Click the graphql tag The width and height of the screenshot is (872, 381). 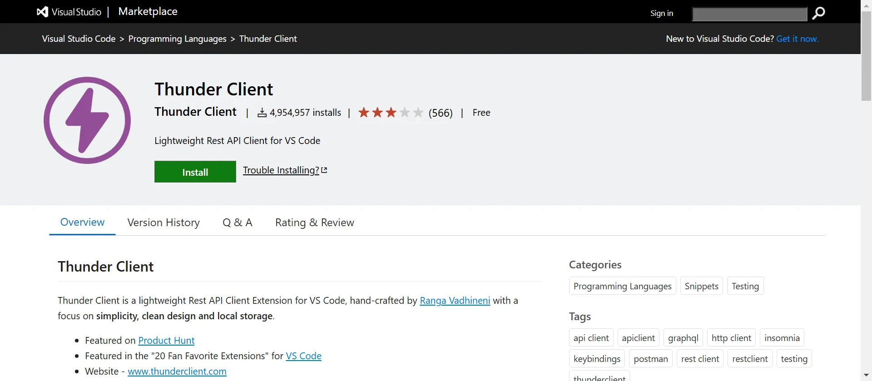click(683, 338)
